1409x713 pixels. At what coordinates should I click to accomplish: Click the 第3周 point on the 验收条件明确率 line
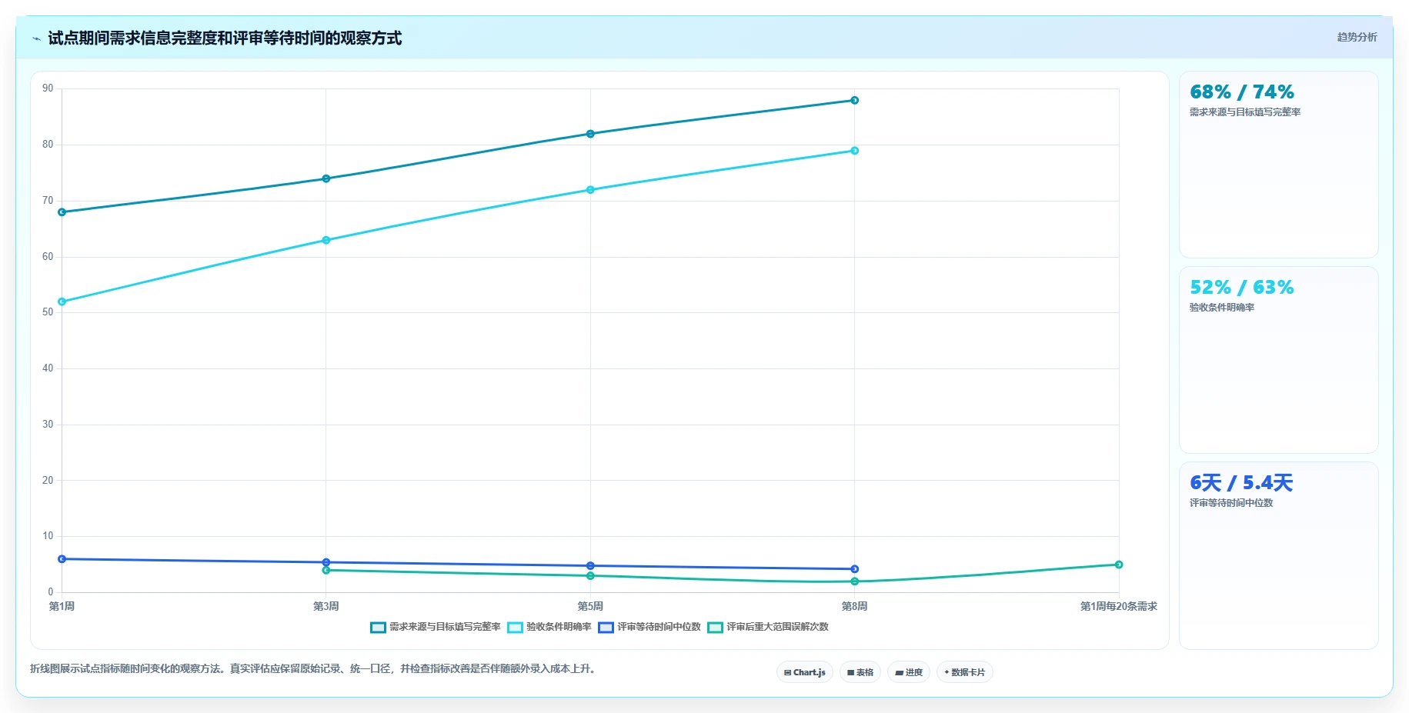point(326,240)
